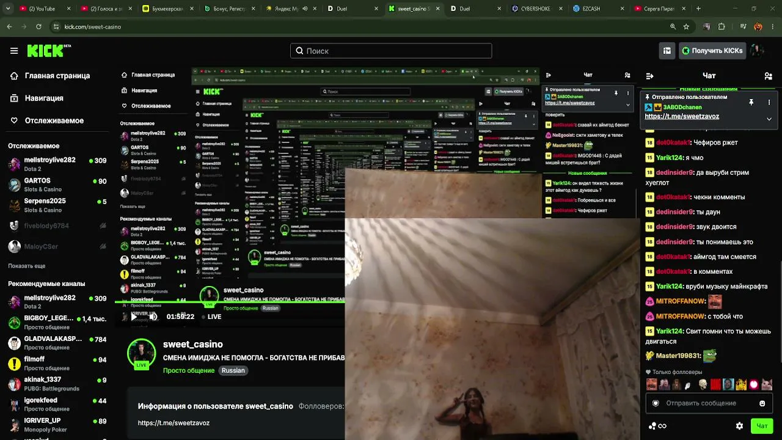Switch to the Серега Пират browser tab
The height and width of the screenshot is (440, 782).
point(659,9)
